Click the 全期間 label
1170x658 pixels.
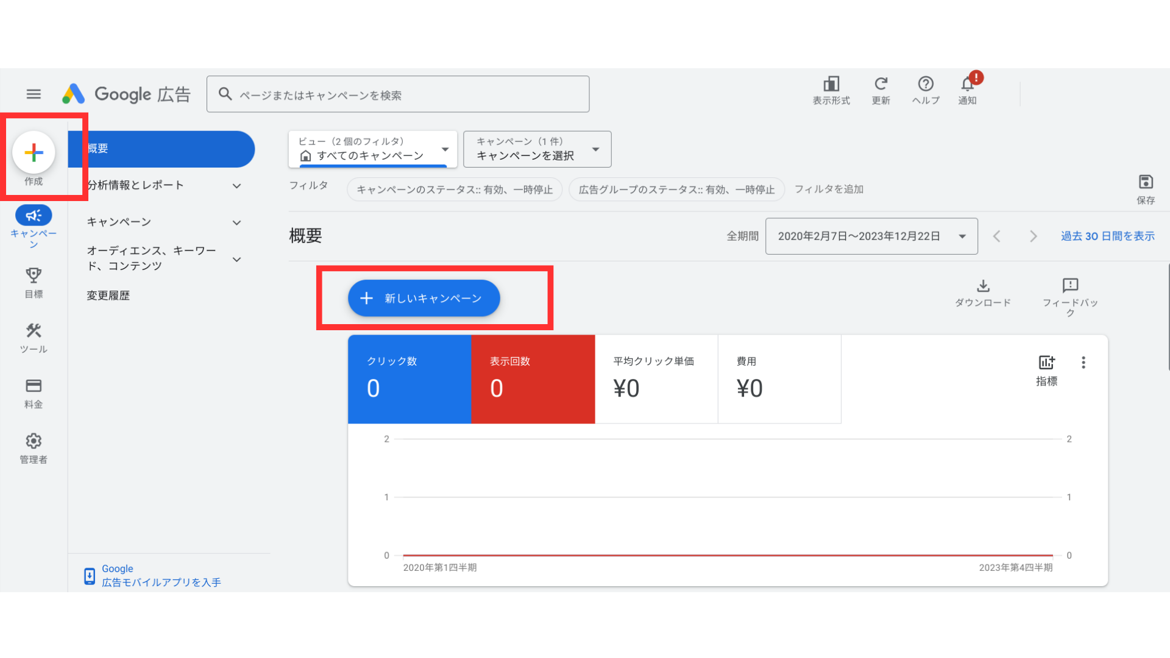pyautogui.click(x=742, y=236)
